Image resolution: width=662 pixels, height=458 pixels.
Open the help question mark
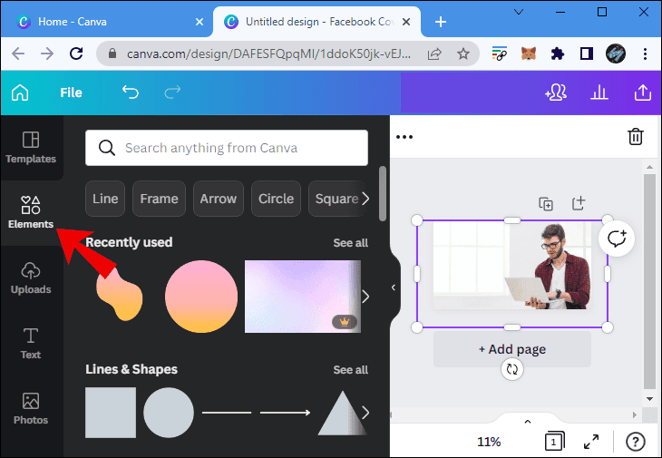(x=635, y=442)
